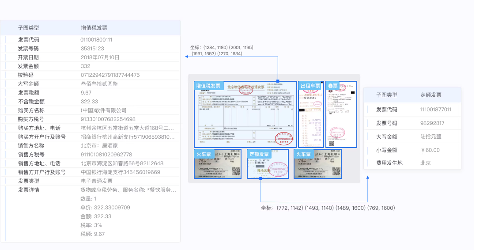Click the 销售方名称 label
487x250 pixels.
(31, 146)
